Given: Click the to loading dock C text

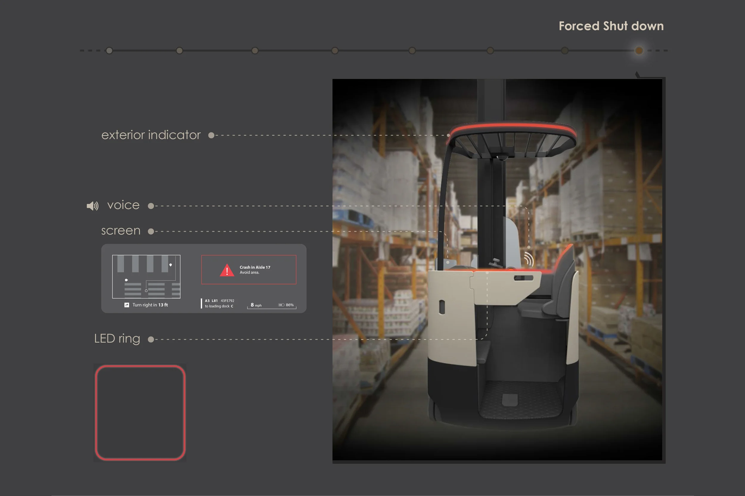Looking at the screenshot, I should (x=219, y=306).
